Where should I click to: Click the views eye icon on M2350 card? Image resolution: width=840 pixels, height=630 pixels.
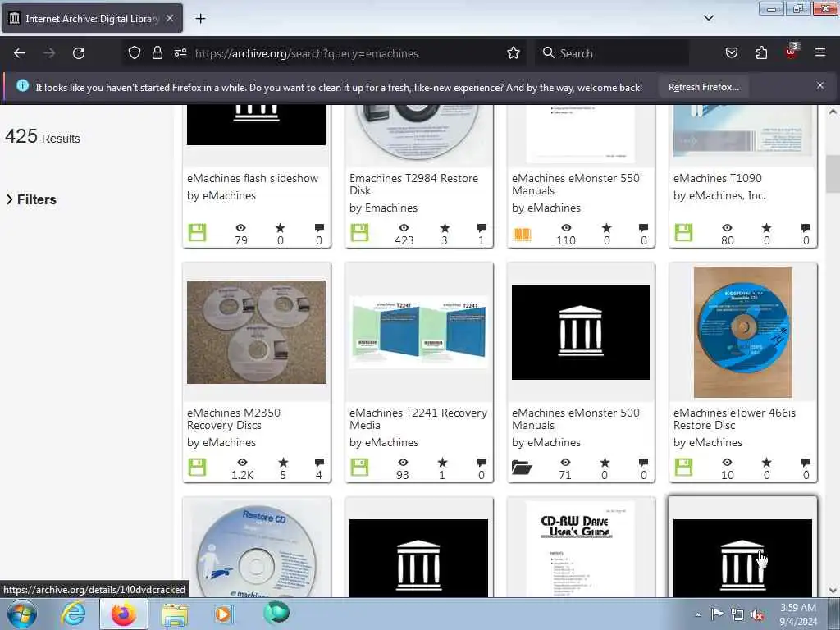click(242, 463)
